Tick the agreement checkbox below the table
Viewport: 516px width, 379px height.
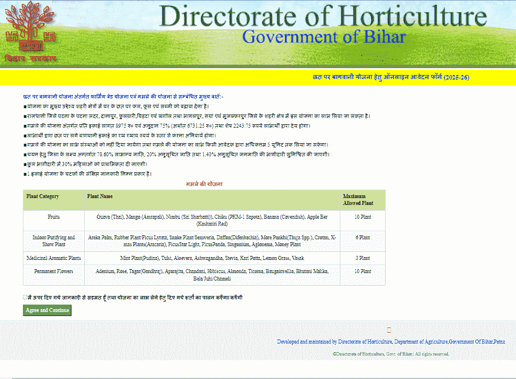pos(25,297)
